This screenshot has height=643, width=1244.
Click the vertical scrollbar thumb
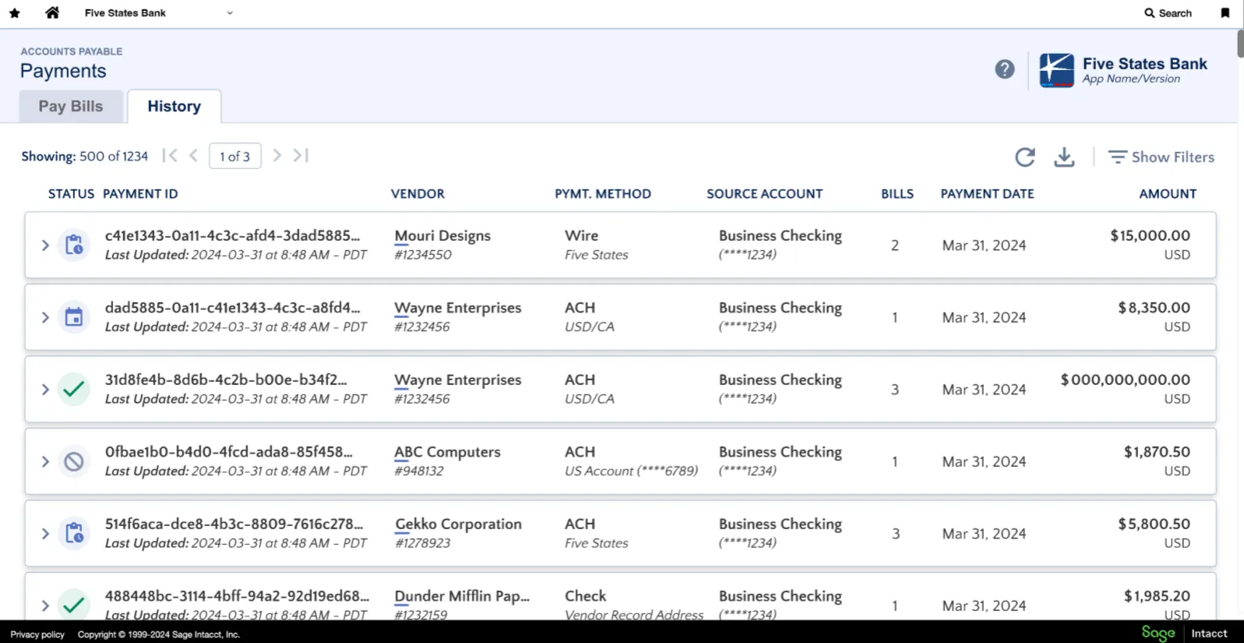(x=1240, y=43)
